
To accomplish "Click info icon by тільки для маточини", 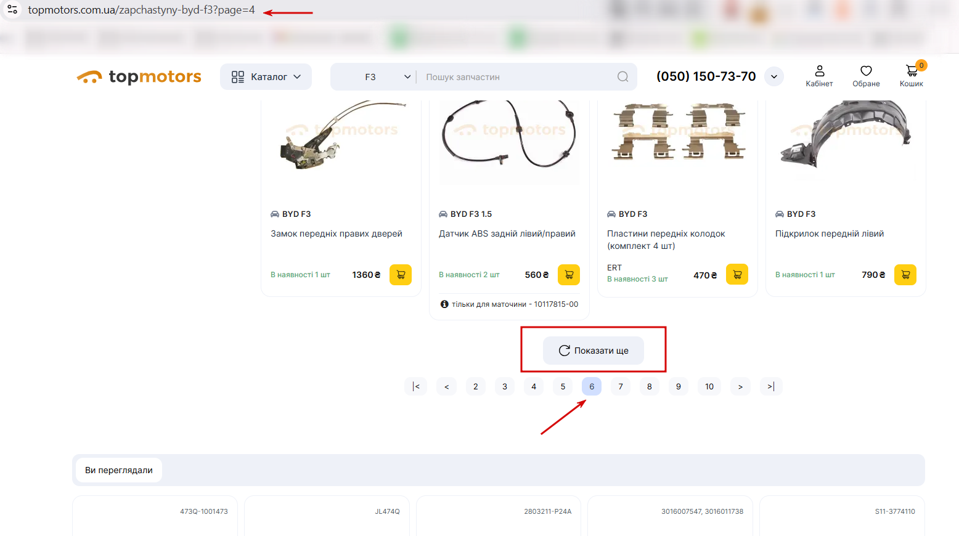I will pyautogui.click(x=444, y=304).
